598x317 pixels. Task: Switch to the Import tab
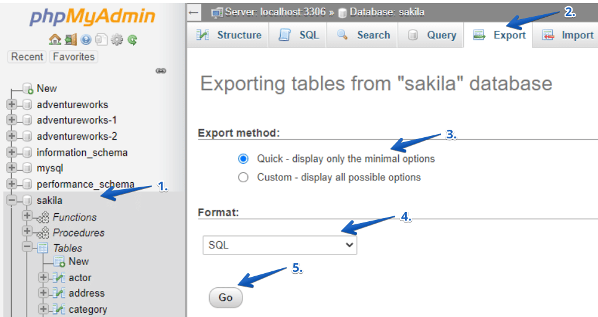566,35
